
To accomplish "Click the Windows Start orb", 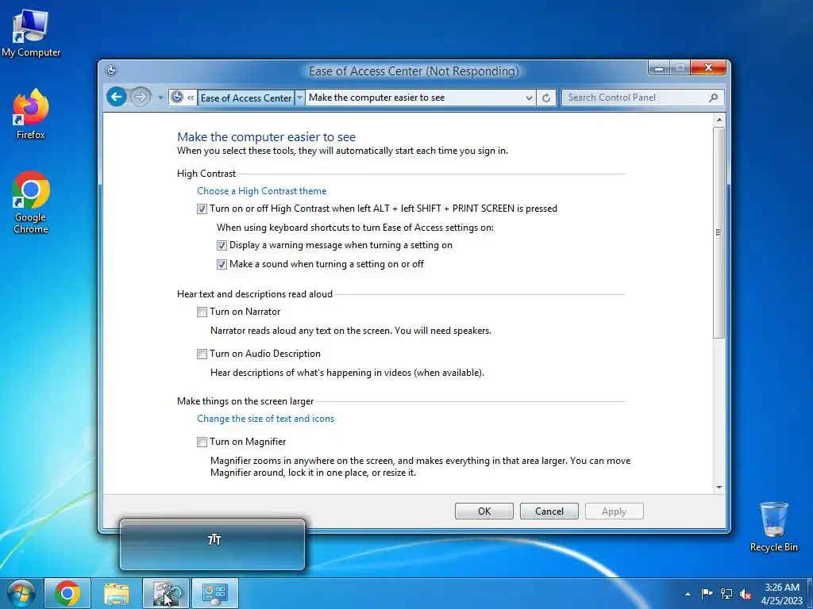I will 21,593.
